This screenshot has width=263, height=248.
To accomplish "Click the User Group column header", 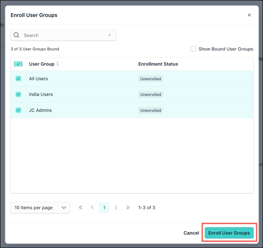I will 42,64.
